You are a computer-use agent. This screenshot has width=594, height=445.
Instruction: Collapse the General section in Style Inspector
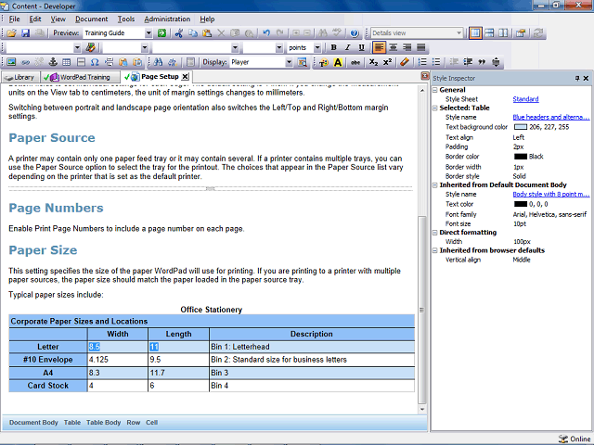click(x=435, y=90)
